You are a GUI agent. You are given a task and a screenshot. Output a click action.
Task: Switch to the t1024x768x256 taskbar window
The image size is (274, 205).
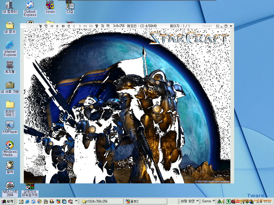tap(102, 202)
